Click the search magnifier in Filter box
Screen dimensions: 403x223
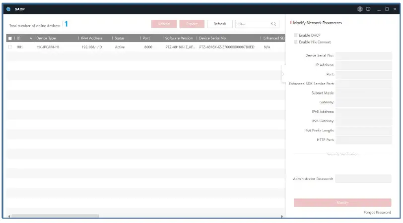pos(273,24)
